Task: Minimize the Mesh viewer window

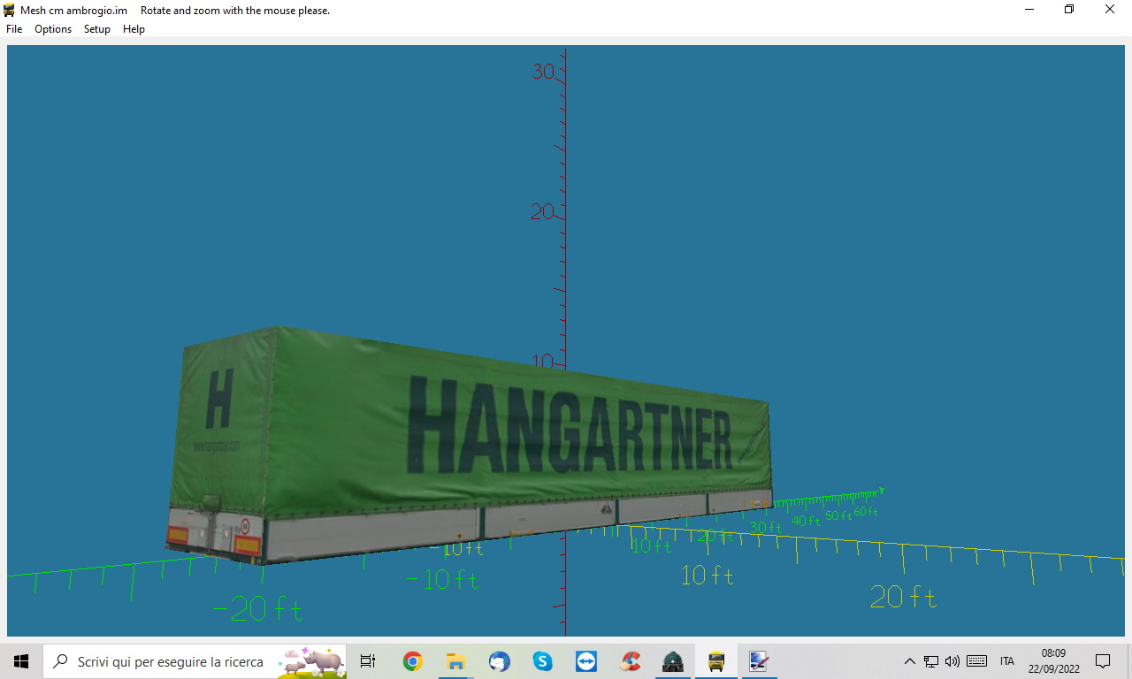Action: point(1029,10)
